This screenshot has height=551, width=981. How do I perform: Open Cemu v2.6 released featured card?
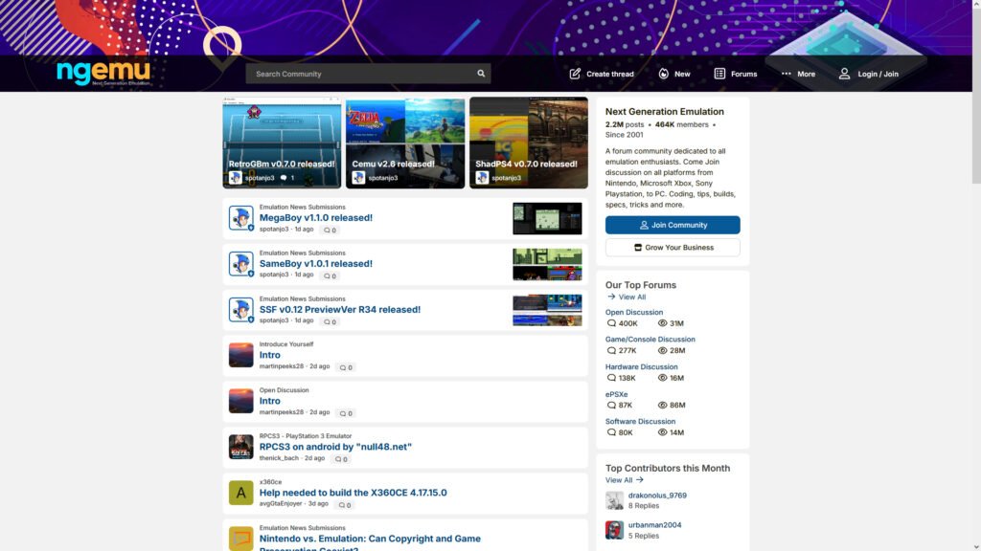[405, 143]
